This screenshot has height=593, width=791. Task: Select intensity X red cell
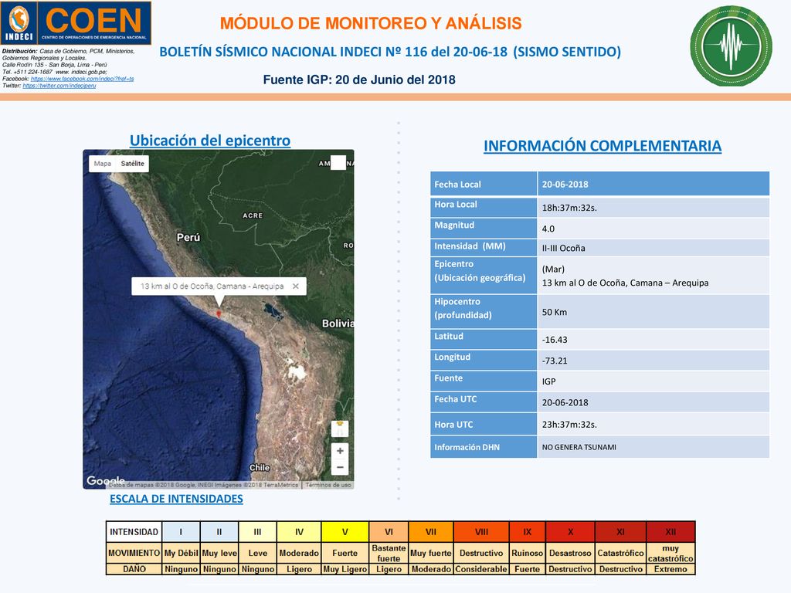point(570,531)
